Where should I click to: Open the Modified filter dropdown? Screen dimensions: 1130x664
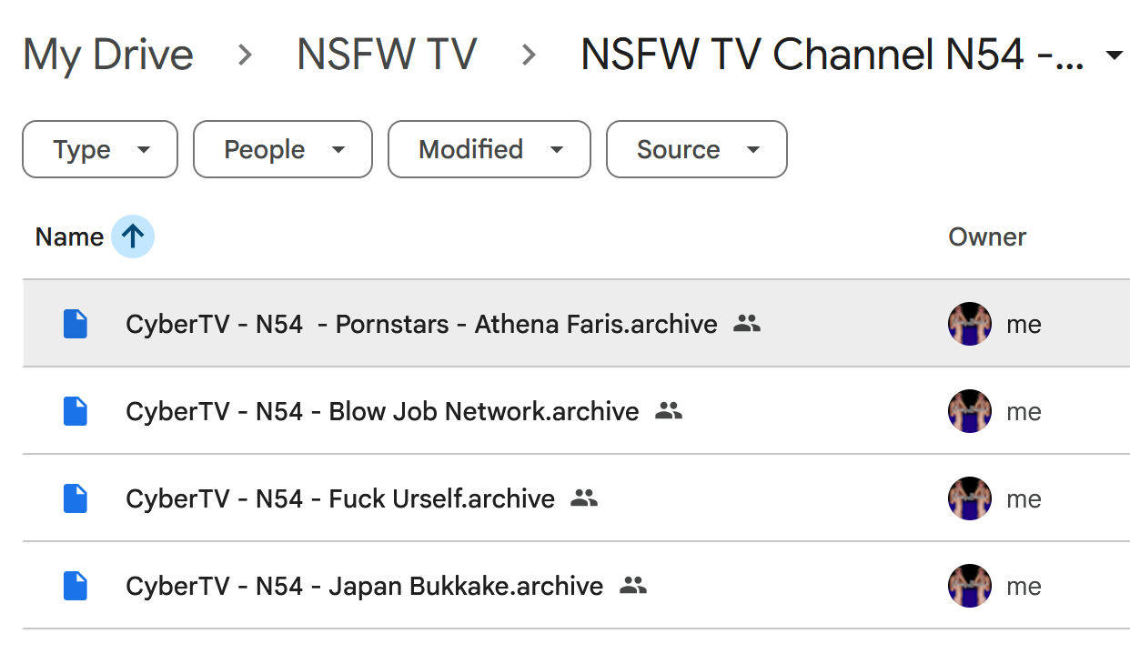tap(489, 149)
